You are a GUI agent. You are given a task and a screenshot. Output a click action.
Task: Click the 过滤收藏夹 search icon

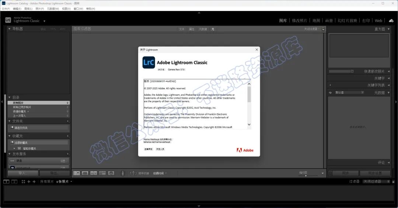click(12, 142)
